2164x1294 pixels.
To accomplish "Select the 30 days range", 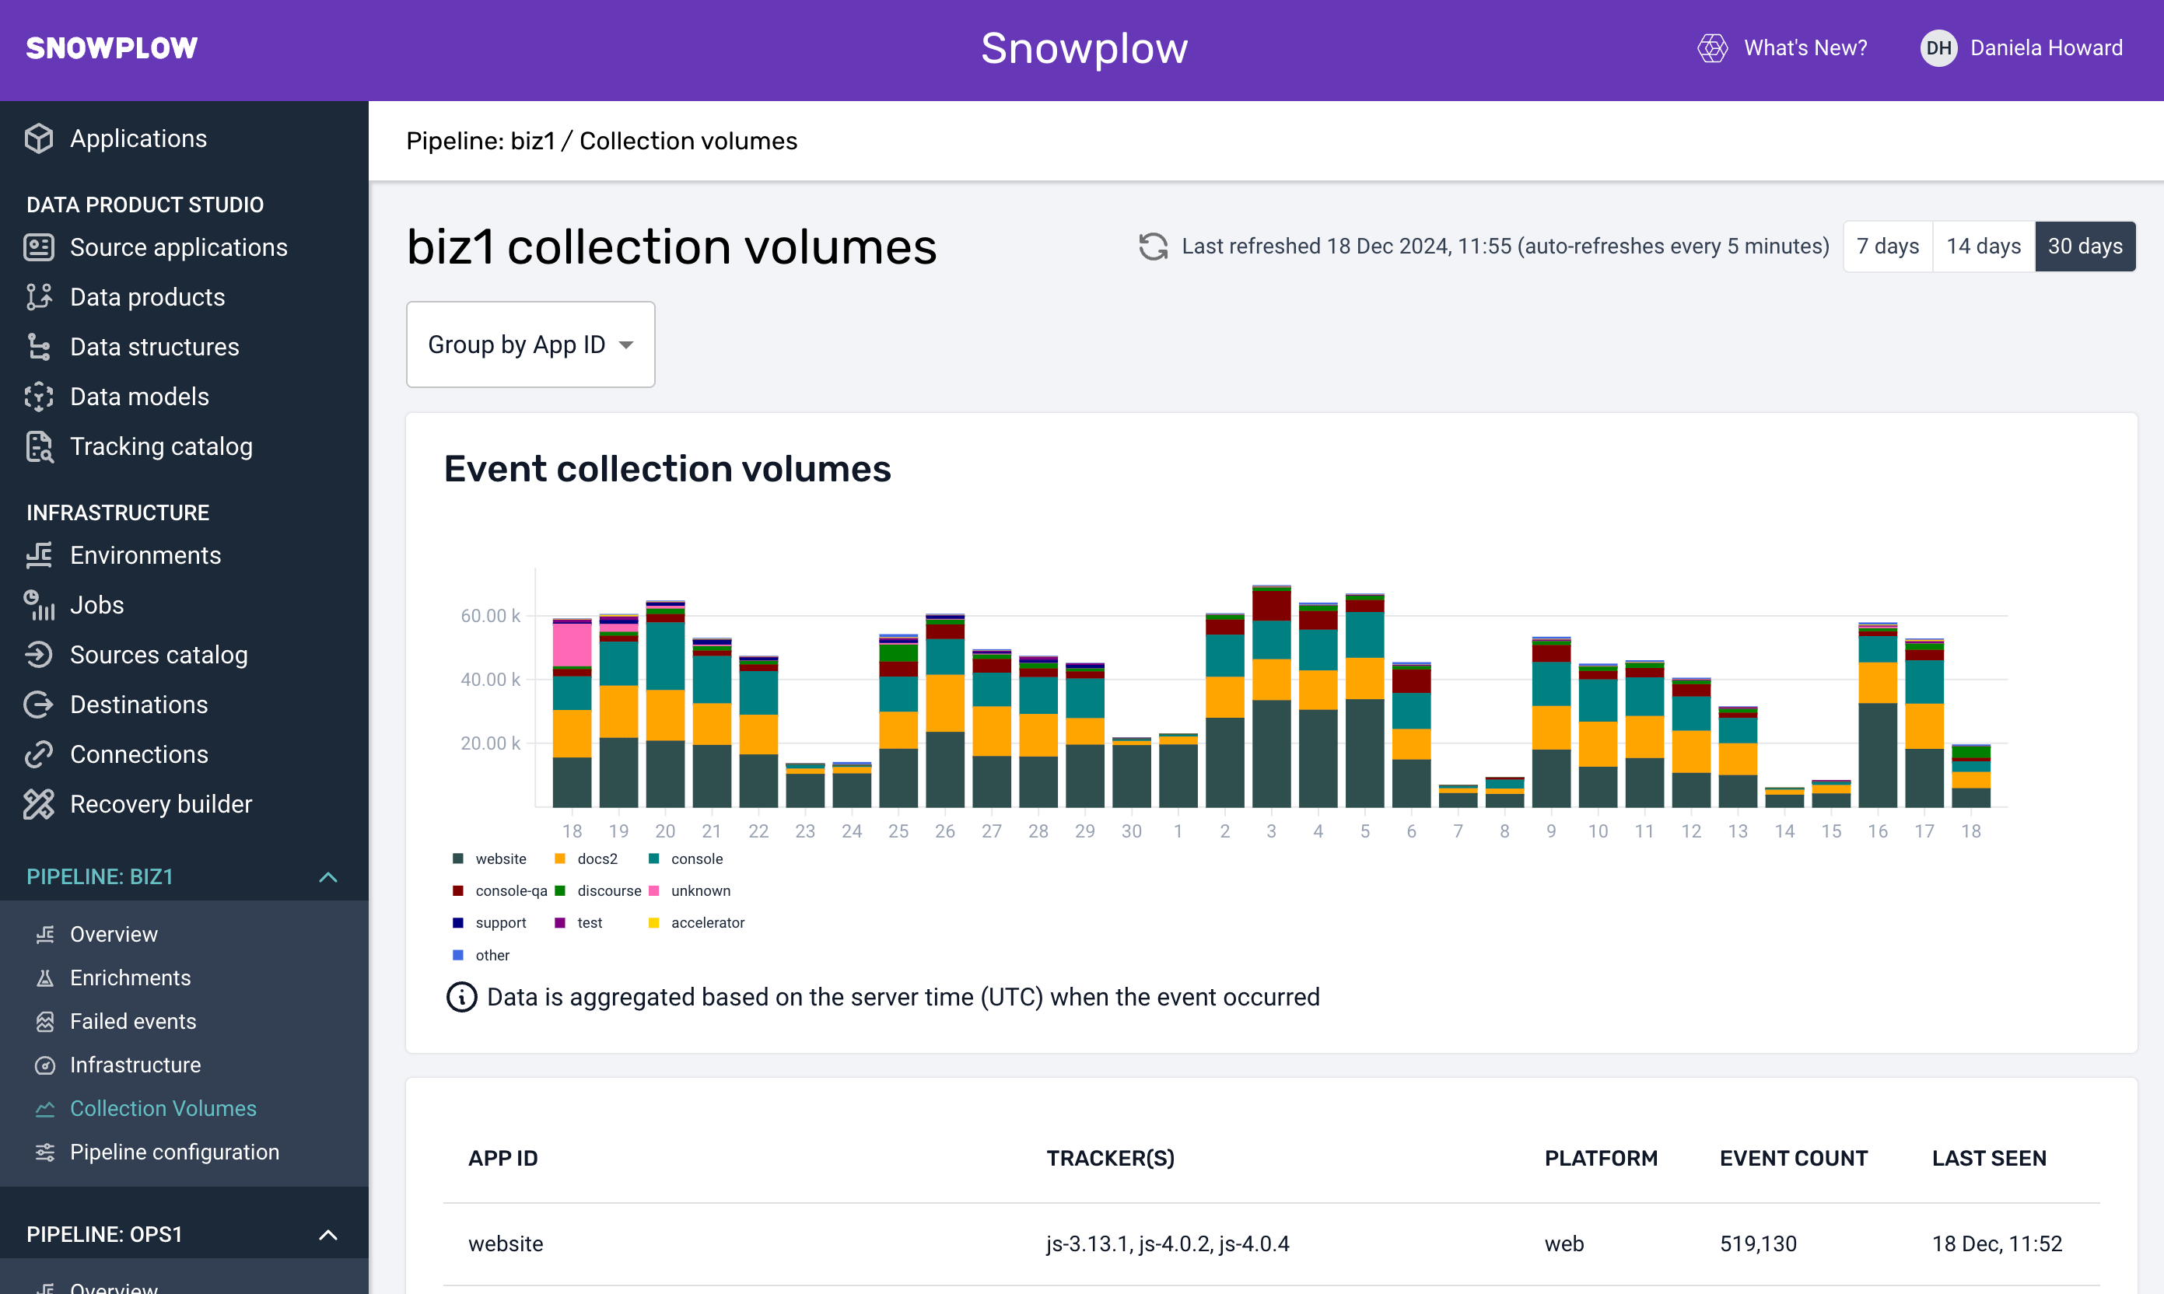I will [2085, 247].
